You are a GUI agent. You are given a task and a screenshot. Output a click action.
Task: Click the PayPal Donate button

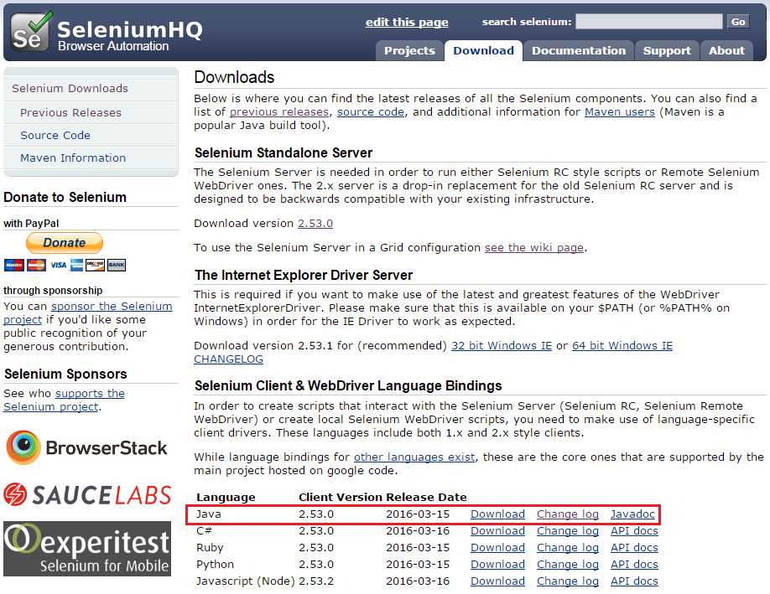point(65,243)
